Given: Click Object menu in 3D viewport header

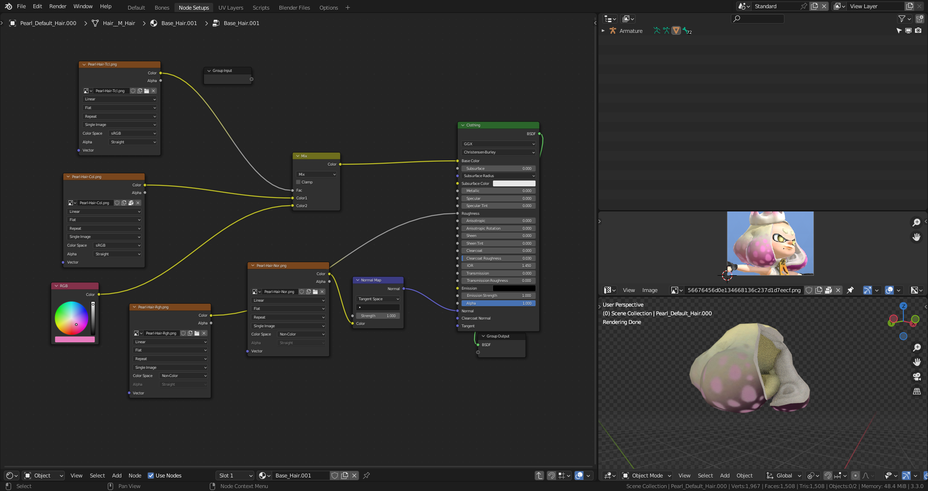Looking at the screenshot, I should click(x=744, y=476).
